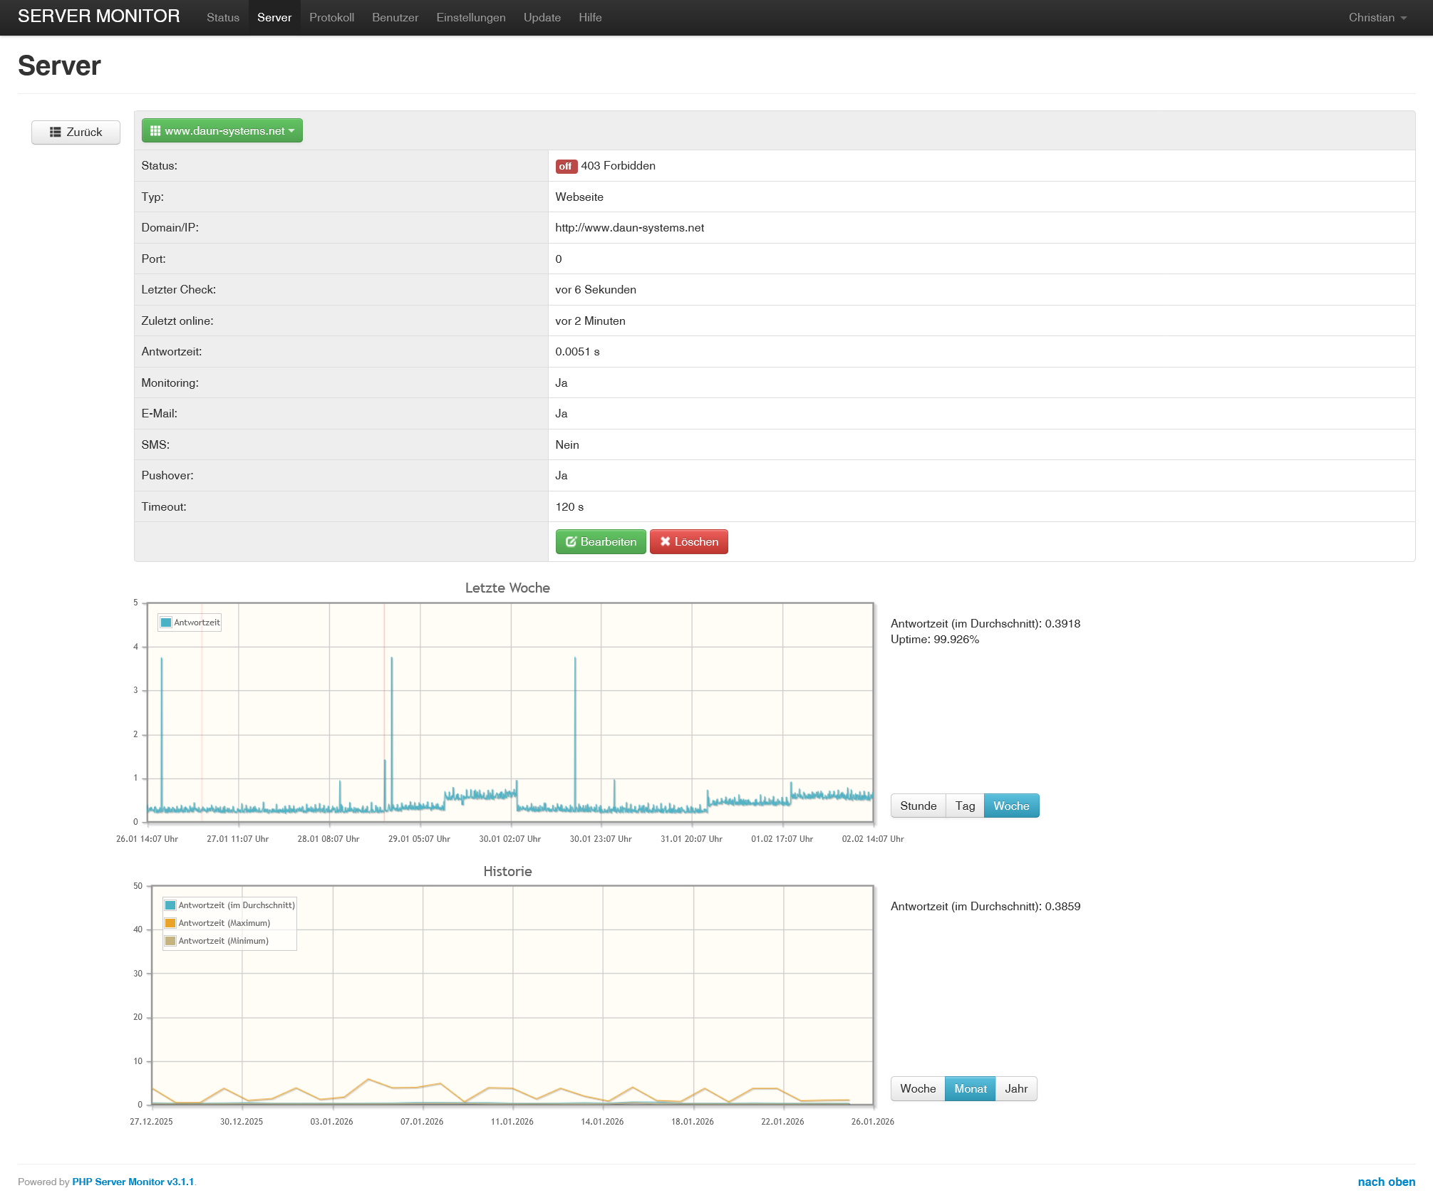The image size is (1433, 1198).
Task: Open the Status page in navbar
Action: (223, 18)
